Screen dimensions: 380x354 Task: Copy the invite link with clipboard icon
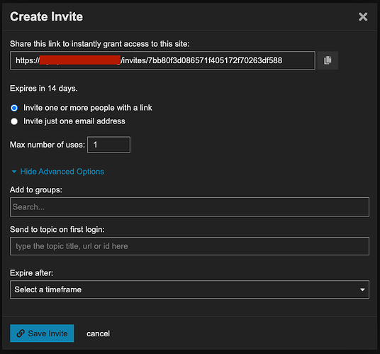328,60
